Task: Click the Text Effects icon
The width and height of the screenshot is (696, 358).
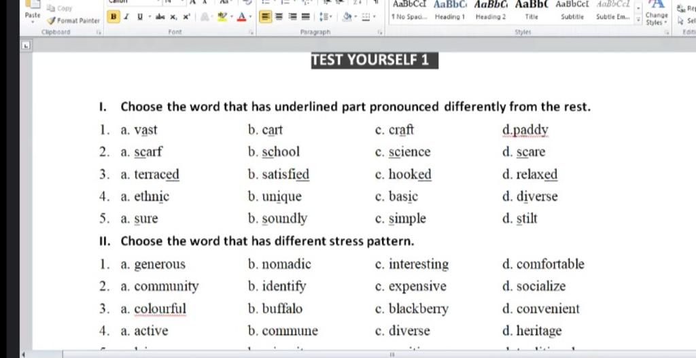Action: 205,17
